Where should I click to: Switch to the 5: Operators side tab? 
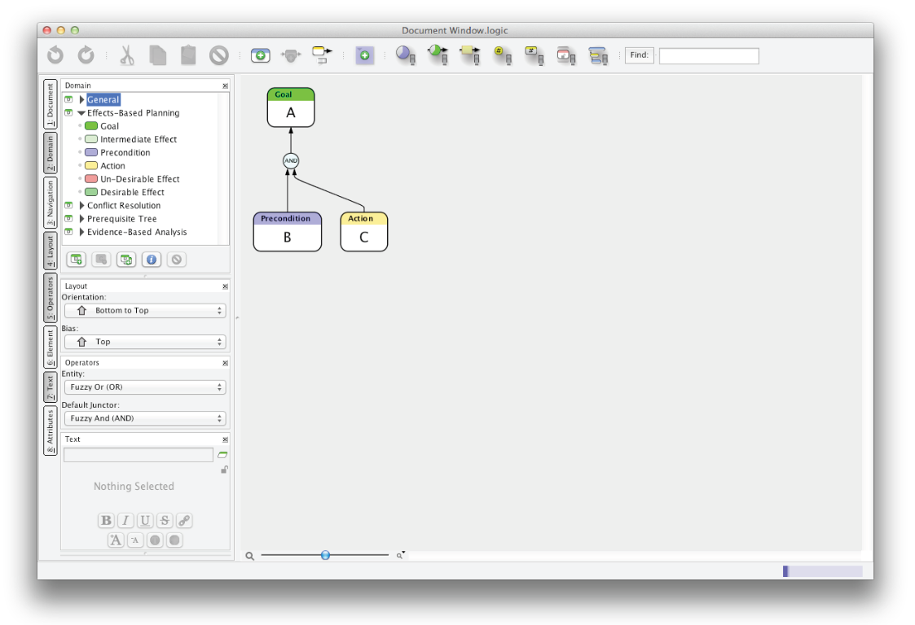[51, 298]
